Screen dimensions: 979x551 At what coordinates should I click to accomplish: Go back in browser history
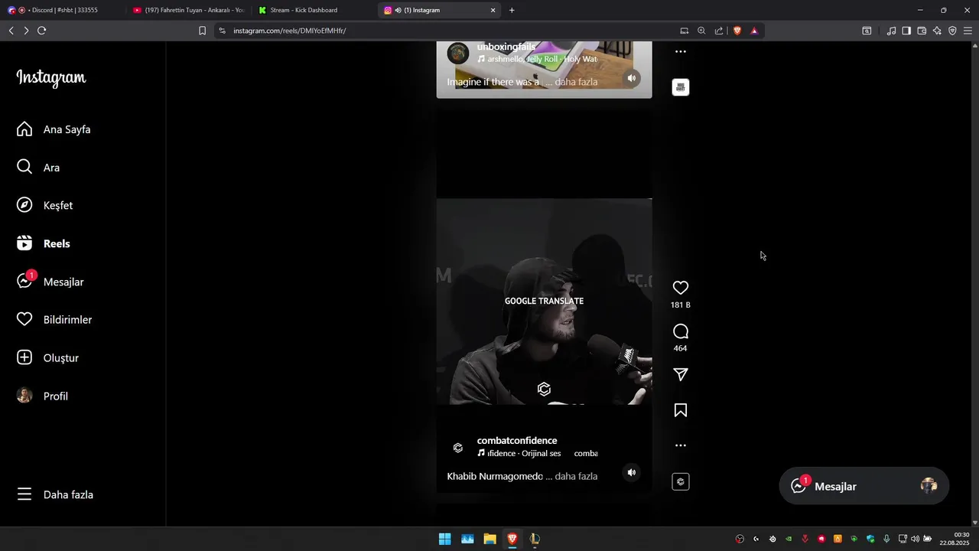[x=11, y=31]
